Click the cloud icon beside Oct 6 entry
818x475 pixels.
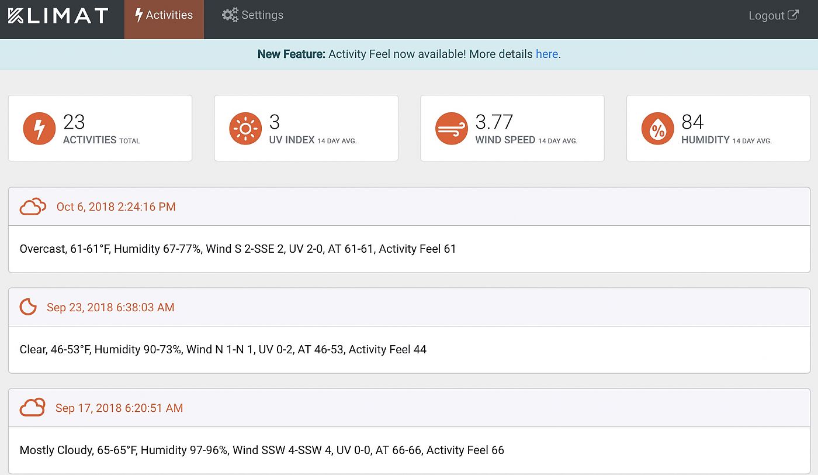[33, 206]
